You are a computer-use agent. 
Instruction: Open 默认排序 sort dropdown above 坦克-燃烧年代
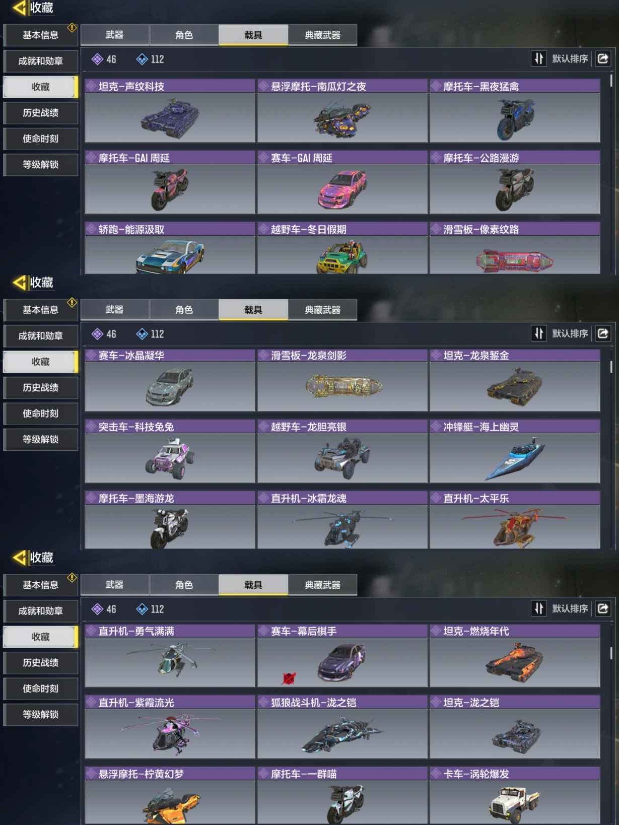pyautogui.click(x=570, y=608)
